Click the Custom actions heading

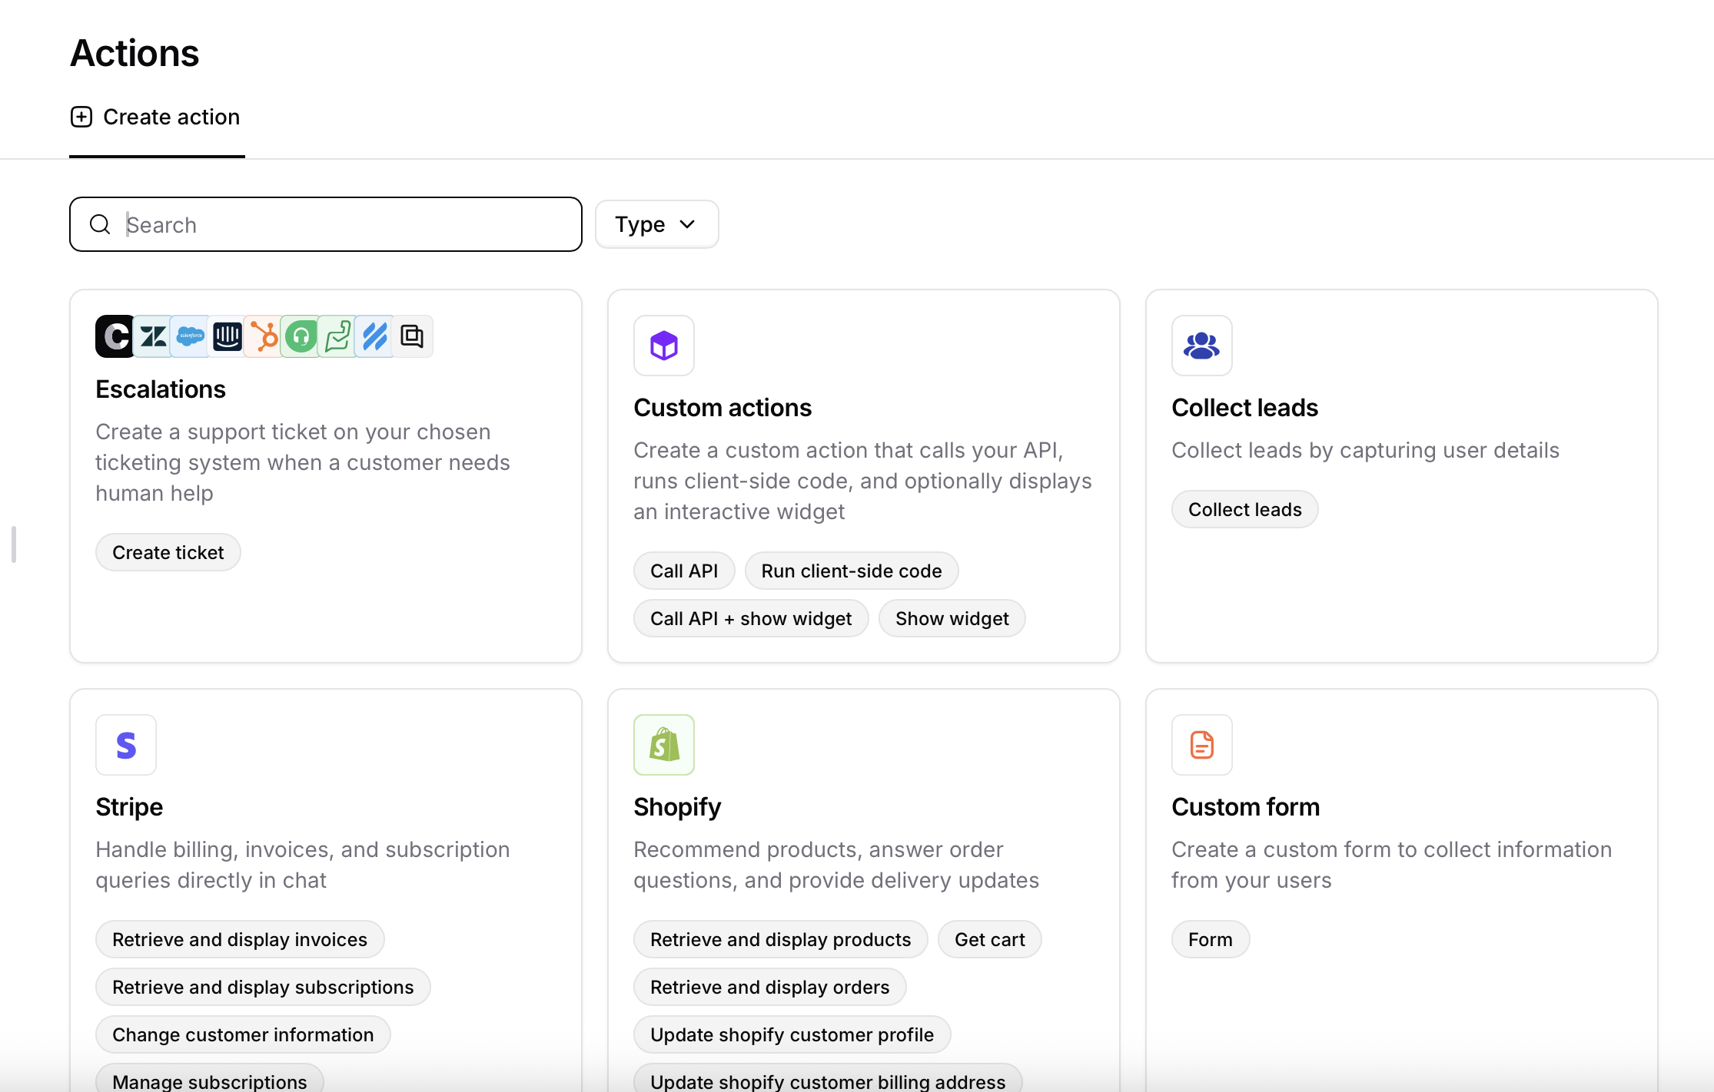pyautogui.click(x=722, y=408)
